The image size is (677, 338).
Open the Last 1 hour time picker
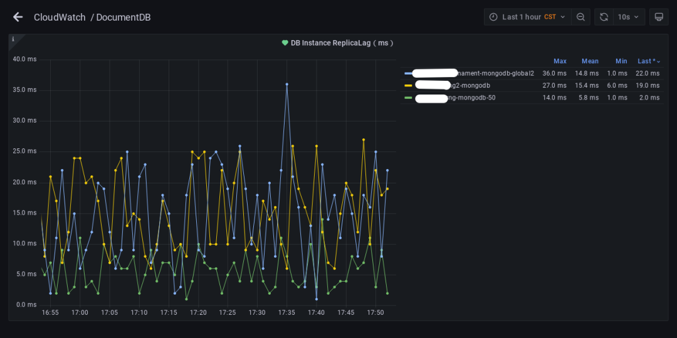[528, 17]
